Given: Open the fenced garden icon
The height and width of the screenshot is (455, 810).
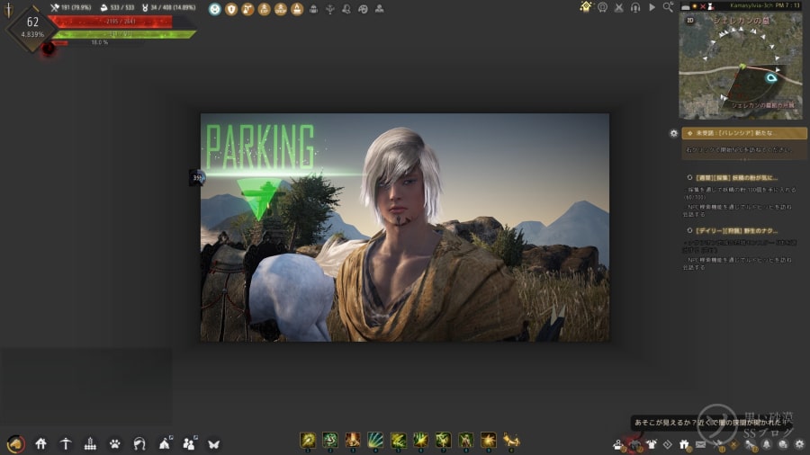Looking at the screenshot, I should tap(90, 443).
